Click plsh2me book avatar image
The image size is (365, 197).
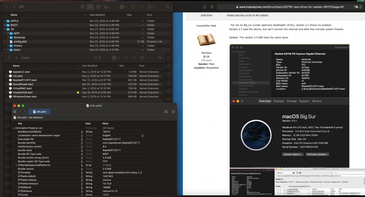click(206, 39)
